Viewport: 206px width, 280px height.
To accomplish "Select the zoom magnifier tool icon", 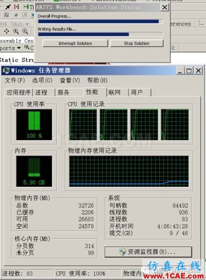I will [16, 31].
